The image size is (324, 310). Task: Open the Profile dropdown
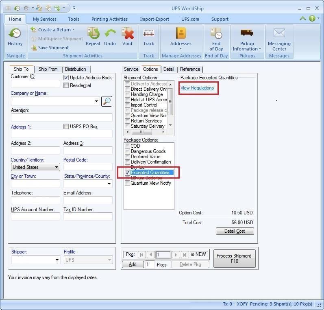pos(109,260)
